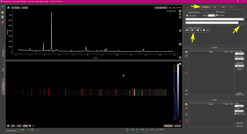Adjust the T Step spinner

[239, 111]
